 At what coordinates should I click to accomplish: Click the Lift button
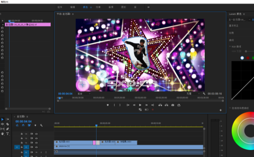coord(160,105)
